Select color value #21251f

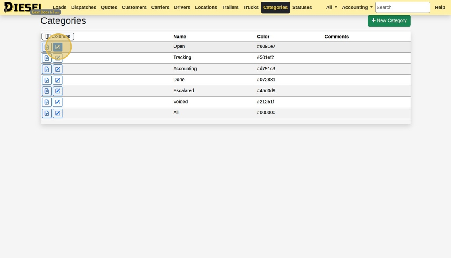tap(265, 102)
